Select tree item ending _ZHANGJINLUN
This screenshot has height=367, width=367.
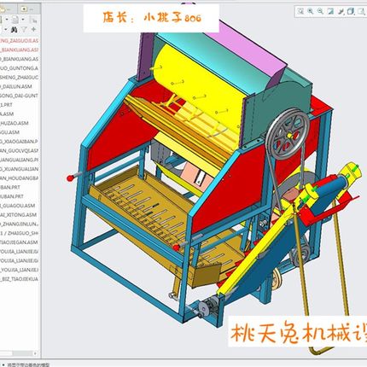19,224
